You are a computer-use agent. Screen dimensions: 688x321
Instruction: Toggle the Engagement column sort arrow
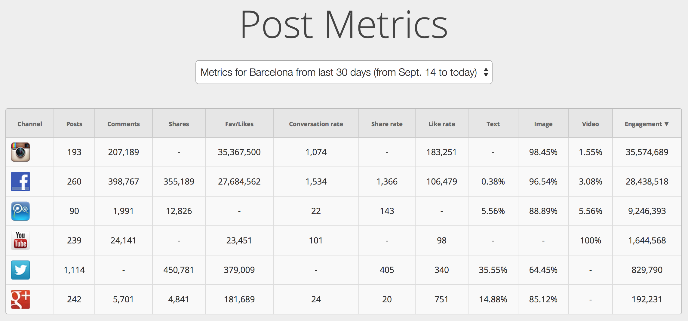[x=666, y=124]
